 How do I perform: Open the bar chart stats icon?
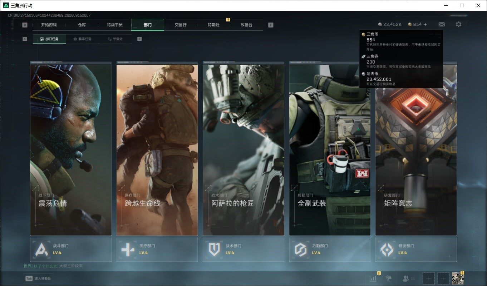pyautogui.click(x=373, y=278)
